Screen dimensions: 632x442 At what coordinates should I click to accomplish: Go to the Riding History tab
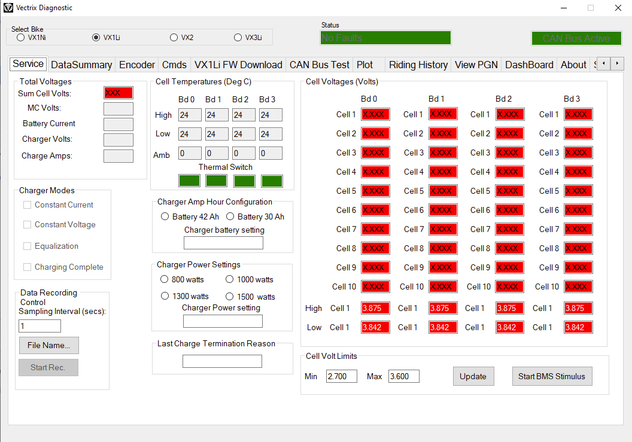tap(418, 65)
